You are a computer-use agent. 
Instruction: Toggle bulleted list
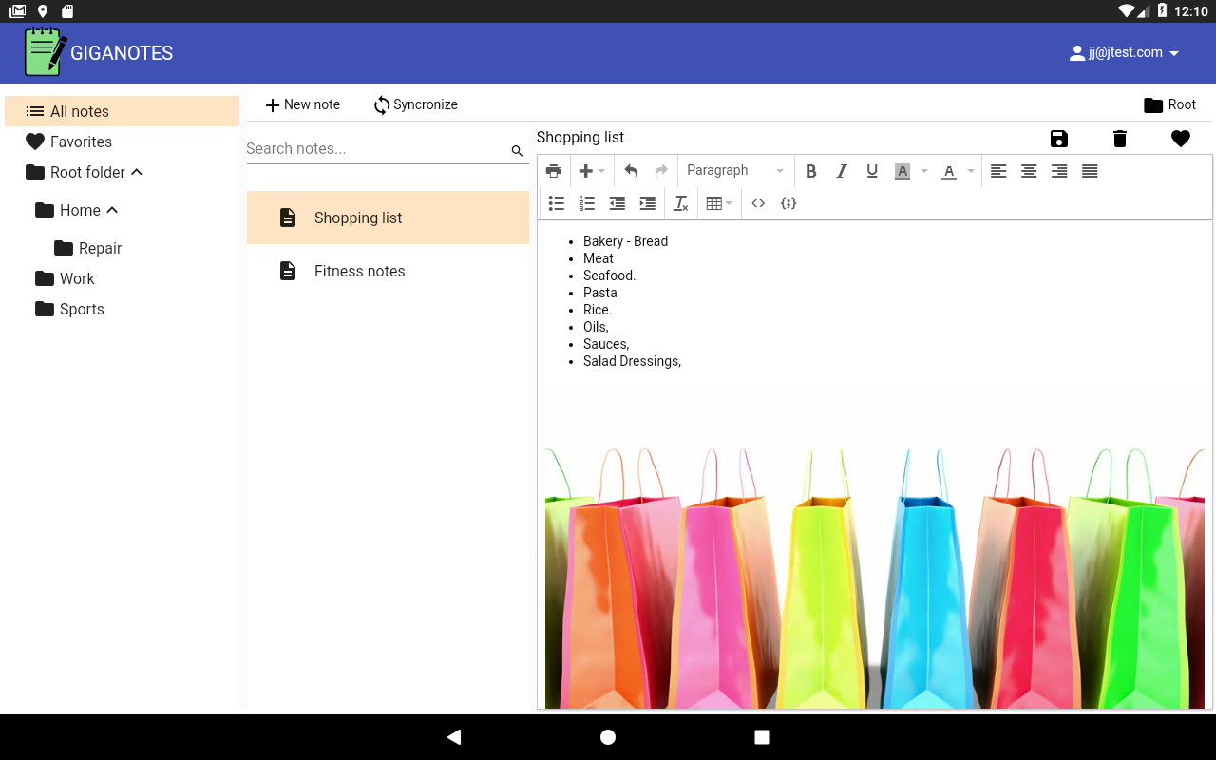point(557,203)
